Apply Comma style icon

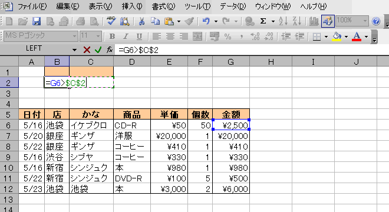pyautogui.click(x=242, y=37)
